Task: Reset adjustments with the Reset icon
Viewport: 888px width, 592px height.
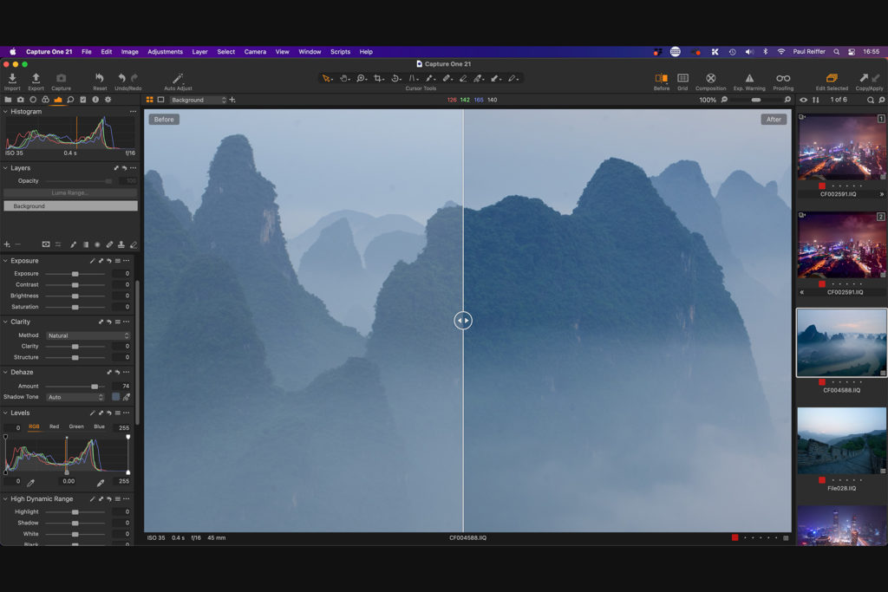Action: (100, 78)
